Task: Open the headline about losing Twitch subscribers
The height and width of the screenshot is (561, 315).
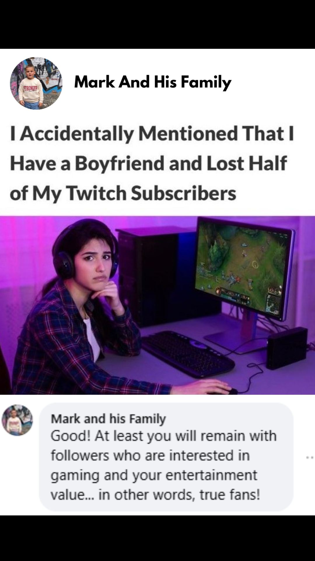Action: click(152, 163)
